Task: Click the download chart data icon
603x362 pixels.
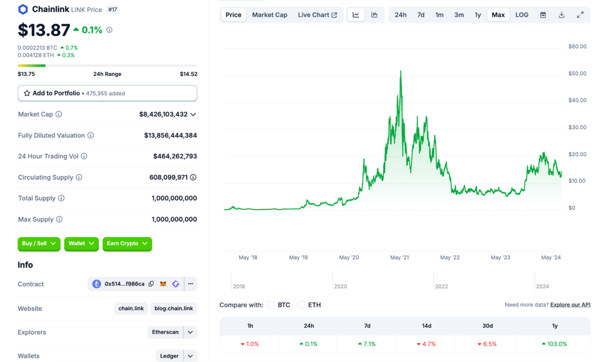Action: [x=562, y=15]
